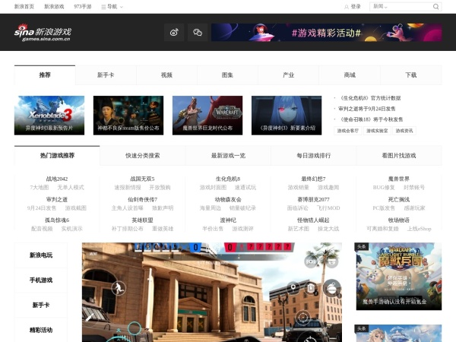Click the search magnifier icon
Screen dimensions: 456x342
click(436, 6)
